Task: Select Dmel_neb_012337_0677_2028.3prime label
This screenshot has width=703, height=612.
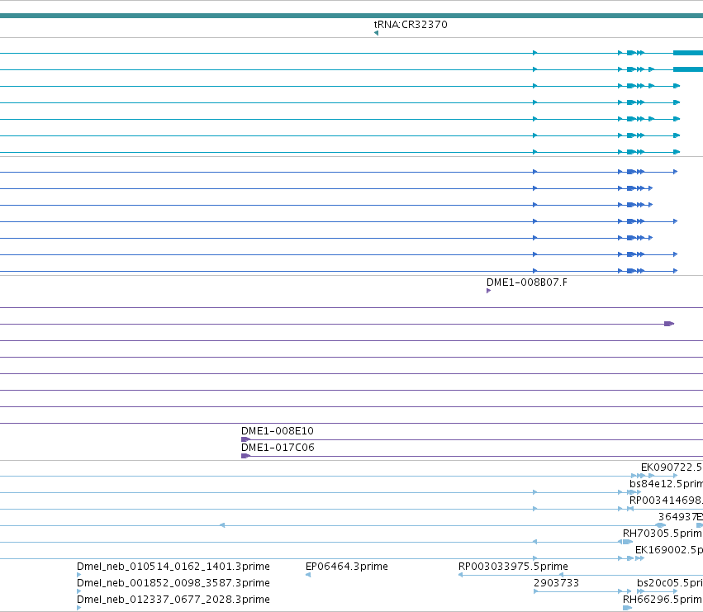Action: [x=173, y=600]
